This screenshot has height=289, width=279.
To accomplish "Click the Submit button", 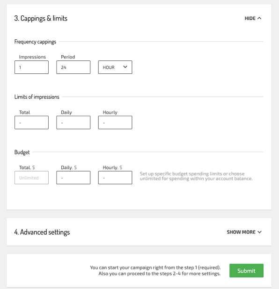I will pos(246,271).
